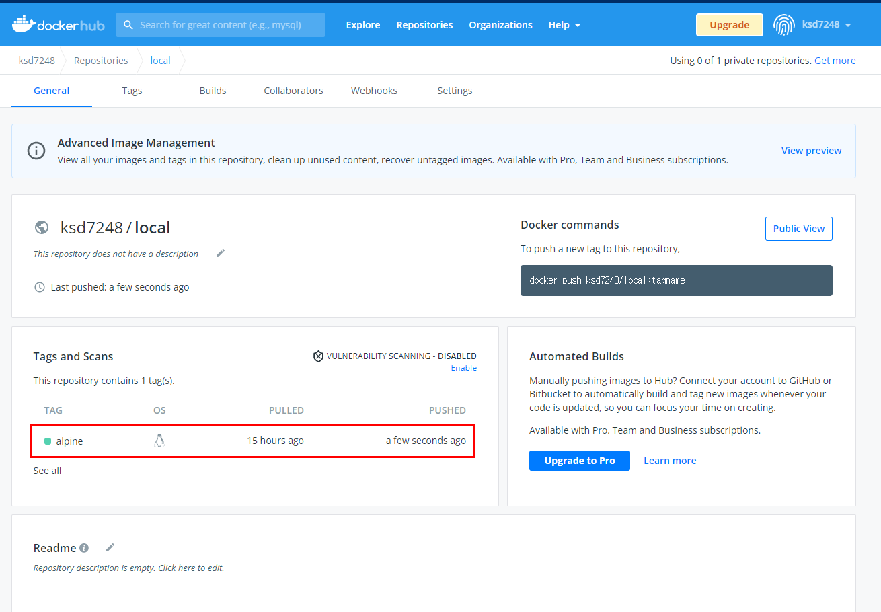Click Get more private repositories link
This screenshot has height=612, width=881.
[835, 61]
